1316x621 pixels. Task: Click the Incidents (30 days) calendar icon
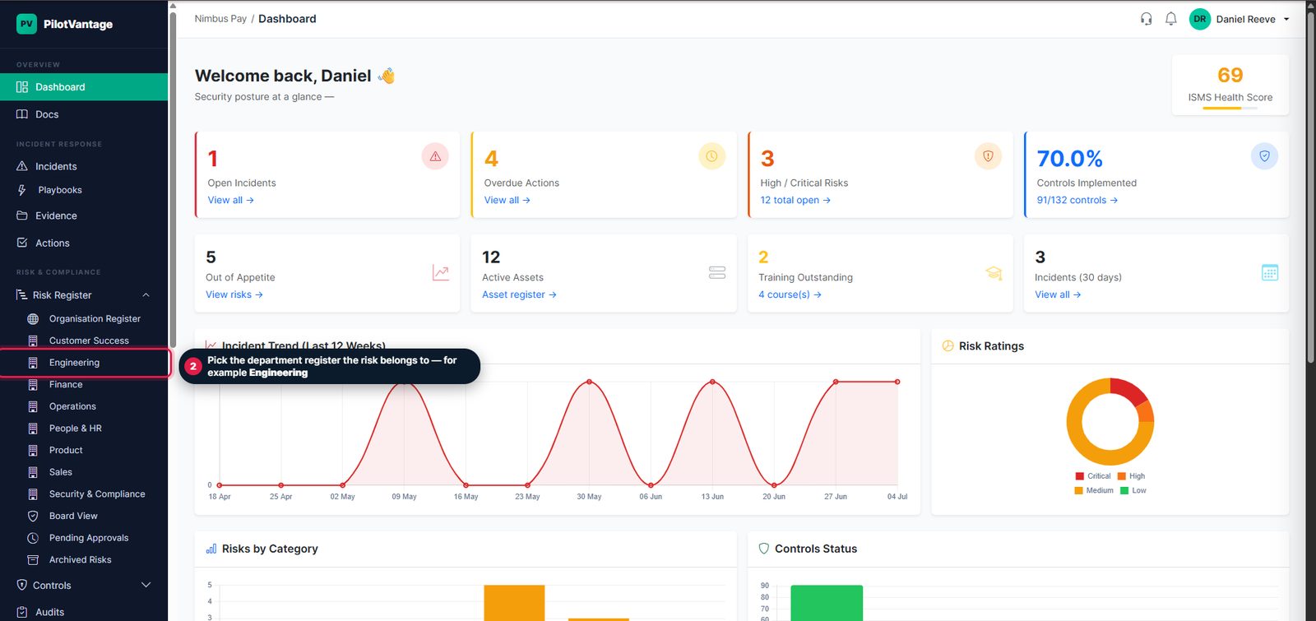click(1270, 272)
